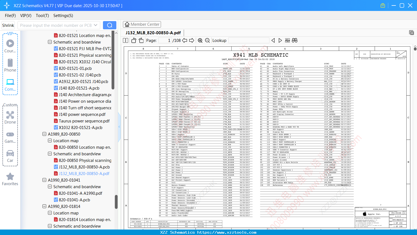This screenshot has width=417, height=235.
Task: Select the J132_MLB_820-00850-A.pdf document tab
Action: pos(153,33)
